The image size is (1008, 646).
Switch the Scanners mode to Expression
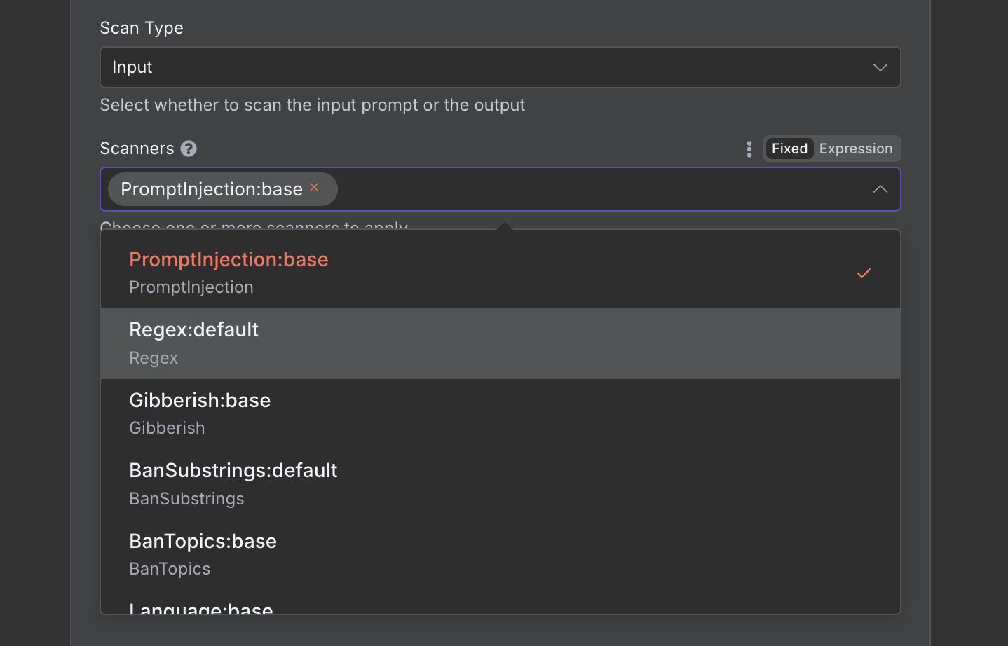pos(855,149)
